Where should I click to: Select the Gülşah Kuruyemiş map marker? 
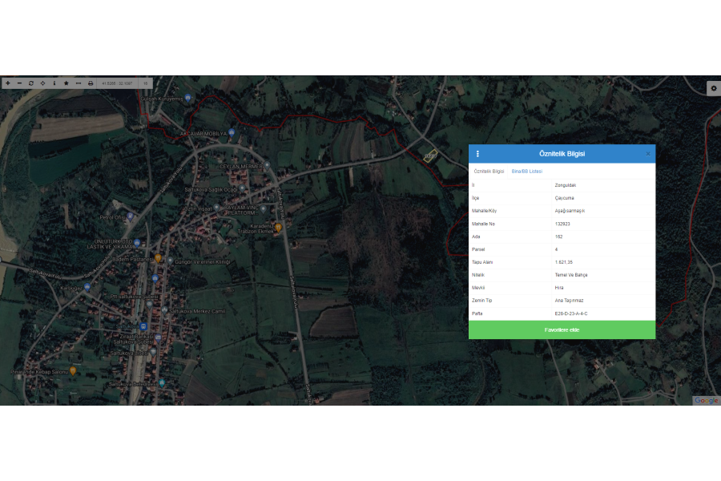click(x=188, y=99)
